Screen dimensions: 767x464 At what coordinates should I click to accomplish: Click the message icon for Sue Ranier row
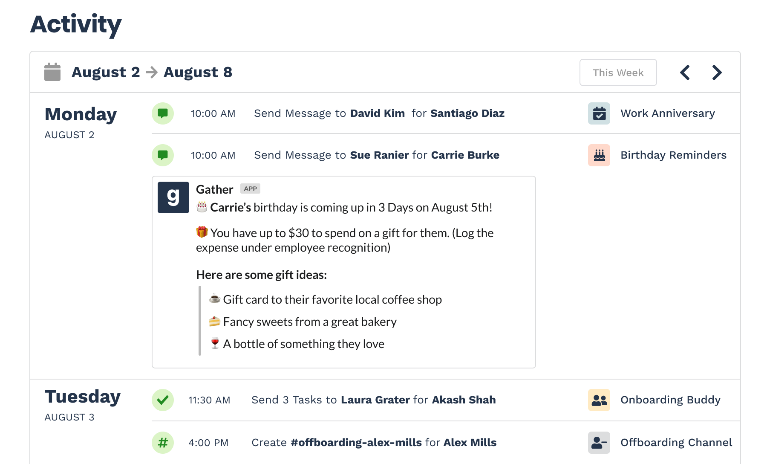[x=163, y=155]
